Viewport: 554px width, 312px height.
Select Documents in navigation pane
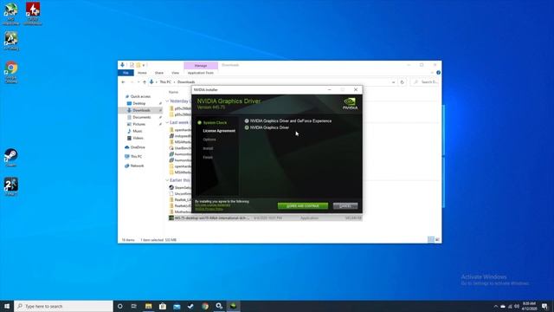(x=141, y=118)
